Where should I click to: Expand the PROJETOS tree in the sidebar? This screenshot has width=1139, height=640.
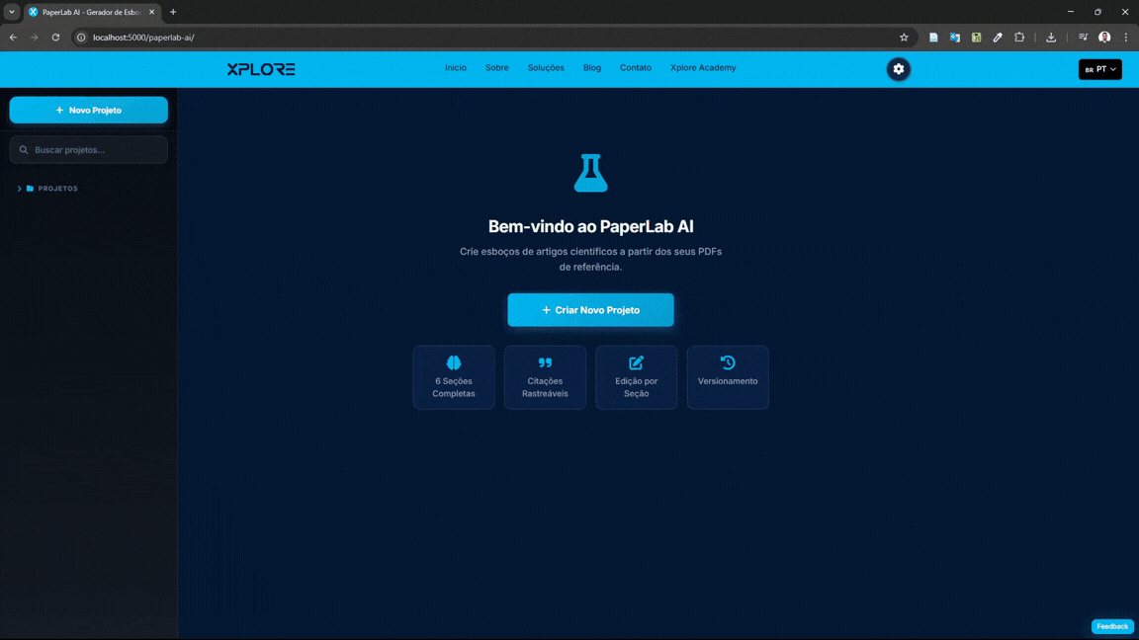tap(18, 188)
